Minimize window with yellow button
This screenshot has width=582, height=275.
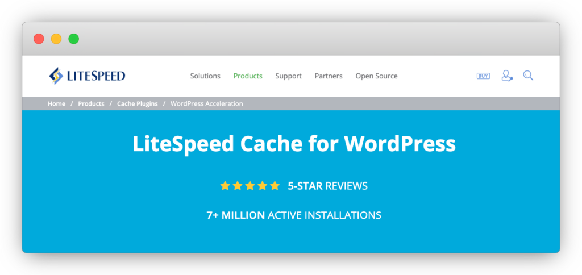pos(56,39)
